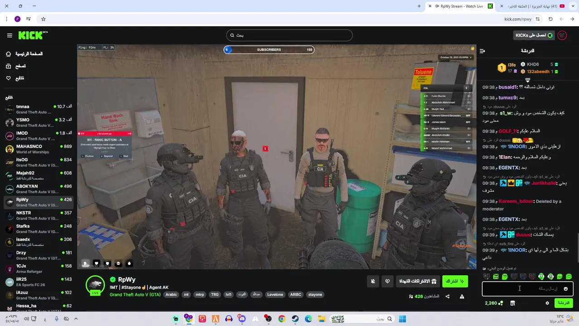The image size is (579, 326).
Task: Collapse chat panel with arrow icon
Action: coord(482,51)
